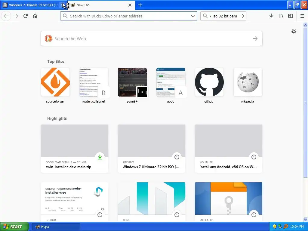The image size is (308, 231).
Task: Click the network tray icon
Action: [x=280, y=227]
